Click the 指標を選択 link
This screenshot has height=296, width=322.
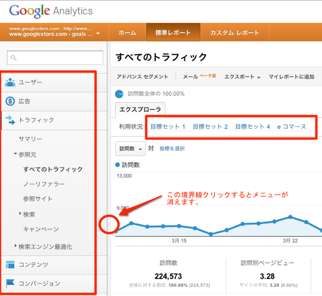[x=172, y=149]
